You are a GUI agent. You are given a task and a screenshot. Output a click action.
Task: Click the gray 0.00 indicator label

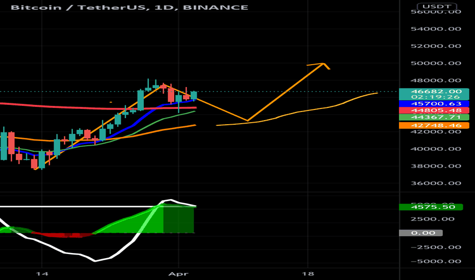(421, 233)
